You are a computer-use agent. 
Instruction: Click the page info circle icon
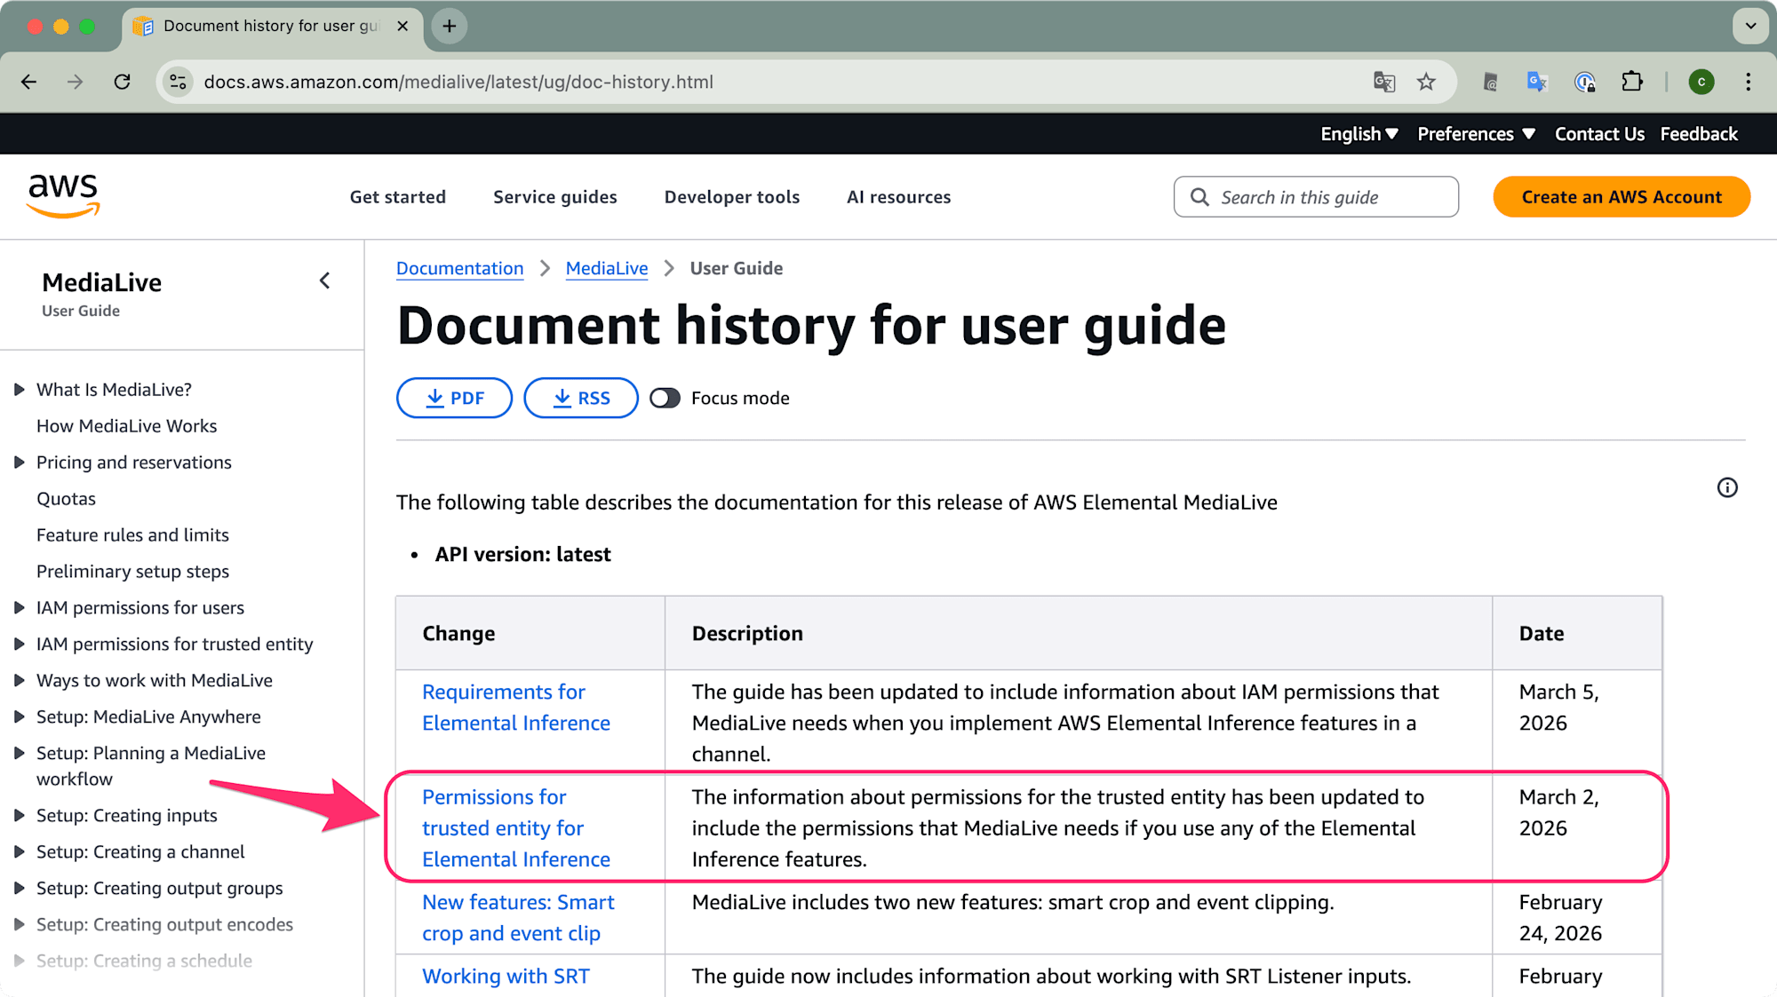click(1726, 487)
